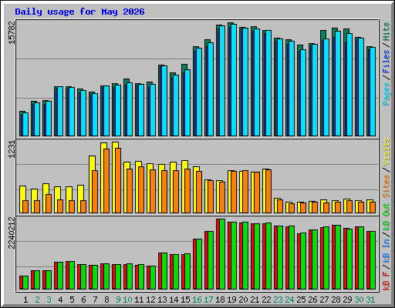Click day label 12 on the x-axis

pyautogui.click(x=150, y=300)
